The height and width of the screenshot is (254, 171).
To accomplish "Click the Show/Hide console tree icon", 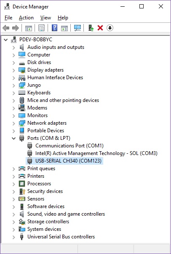I will click(x=29, y=28).
